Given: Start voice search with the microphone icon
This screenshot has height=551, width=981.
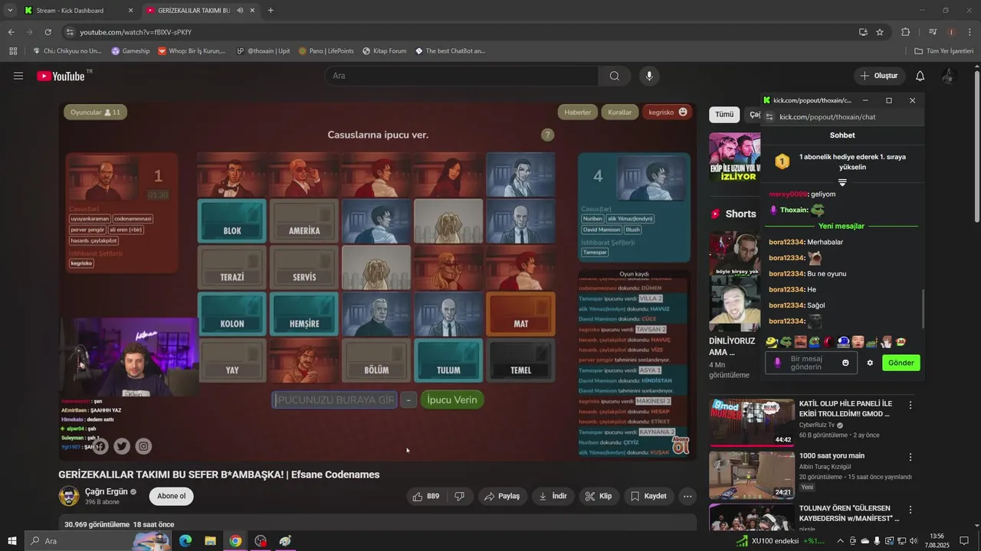Looking at the screenshot, I should pyautogui.click(x=649, y=76).
